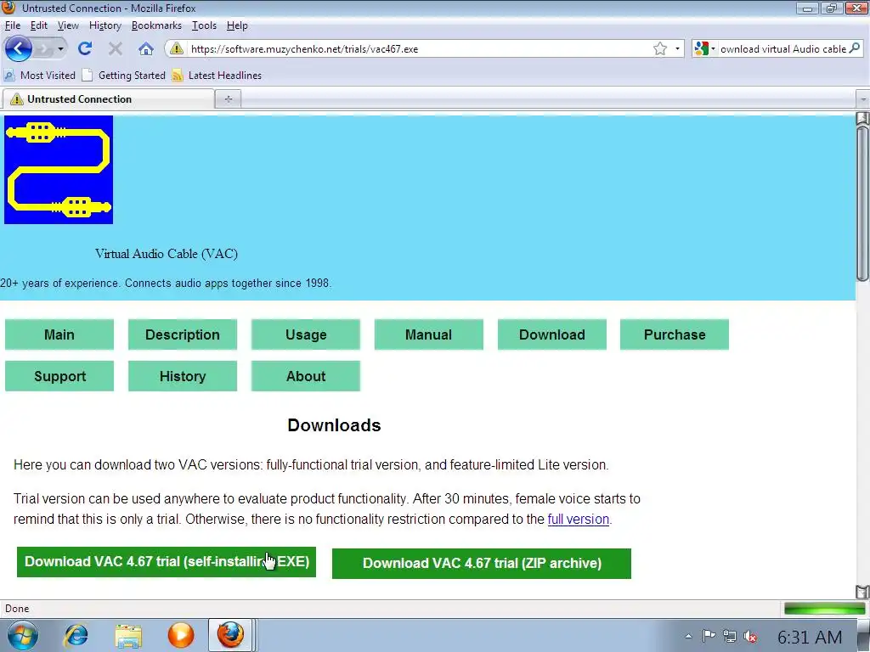Open the History menu in menu bar
The image size is (870, 652).
pyautogui.click(x=105, y=25)
